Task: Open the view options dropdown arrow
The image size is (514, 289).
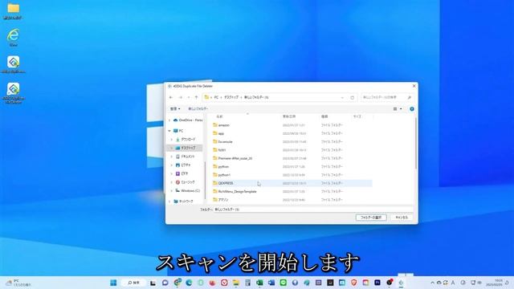Action: (x=401, y=109)
